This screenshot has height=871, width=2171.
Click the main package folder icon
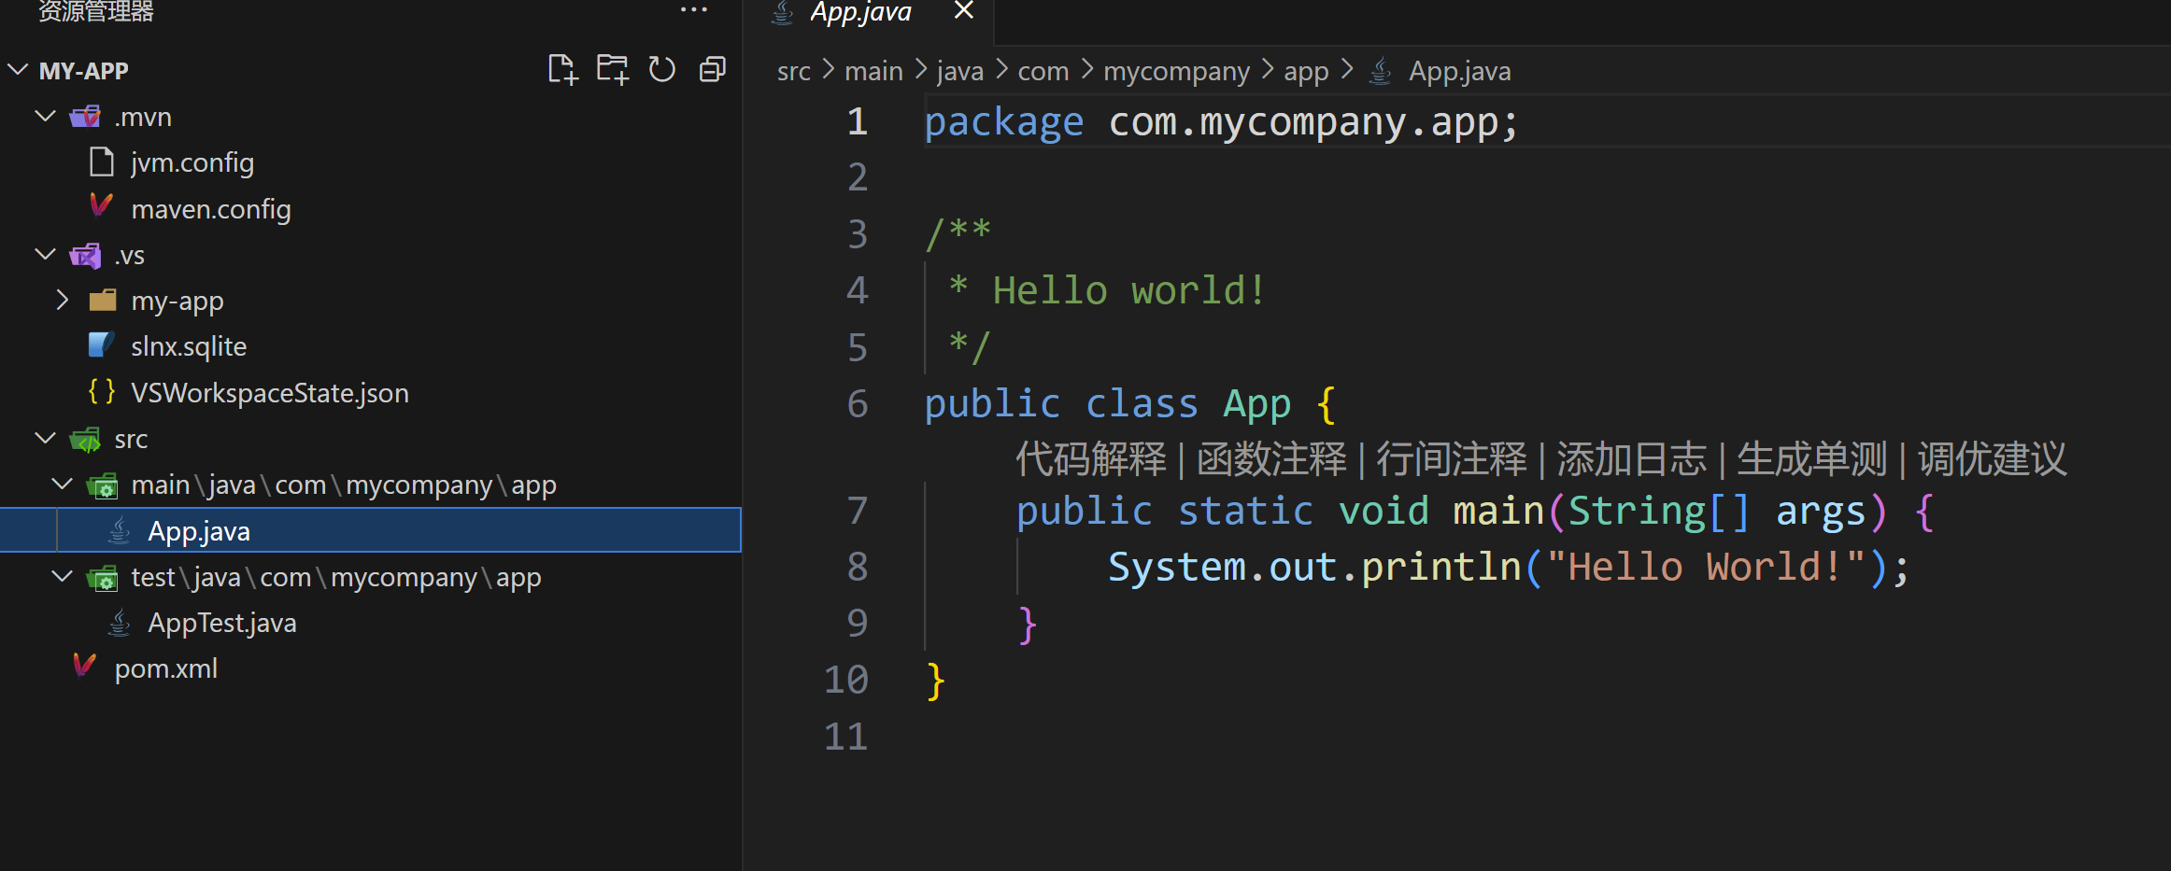[102, 485]
